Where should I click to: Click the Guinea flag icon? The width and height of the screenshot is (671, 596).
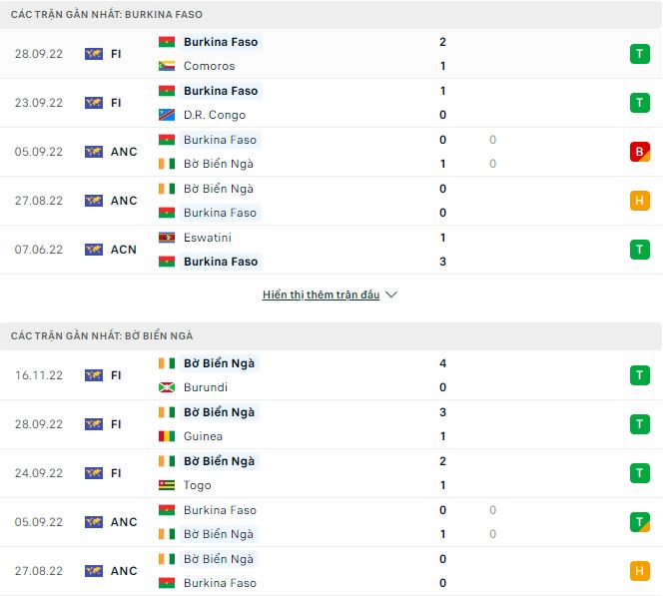[168, 436]
